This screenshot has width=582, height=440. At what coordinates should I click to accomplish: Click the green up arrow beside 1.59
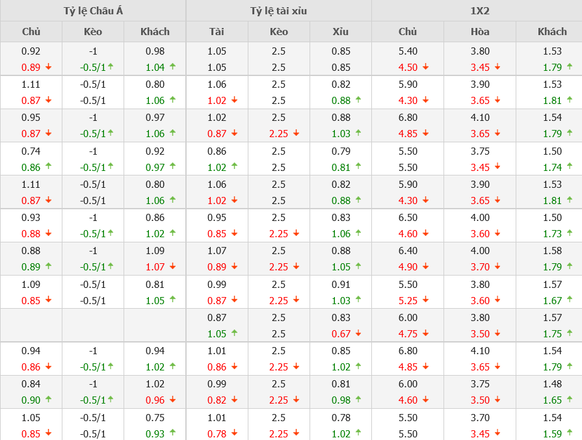coord(570,433)
